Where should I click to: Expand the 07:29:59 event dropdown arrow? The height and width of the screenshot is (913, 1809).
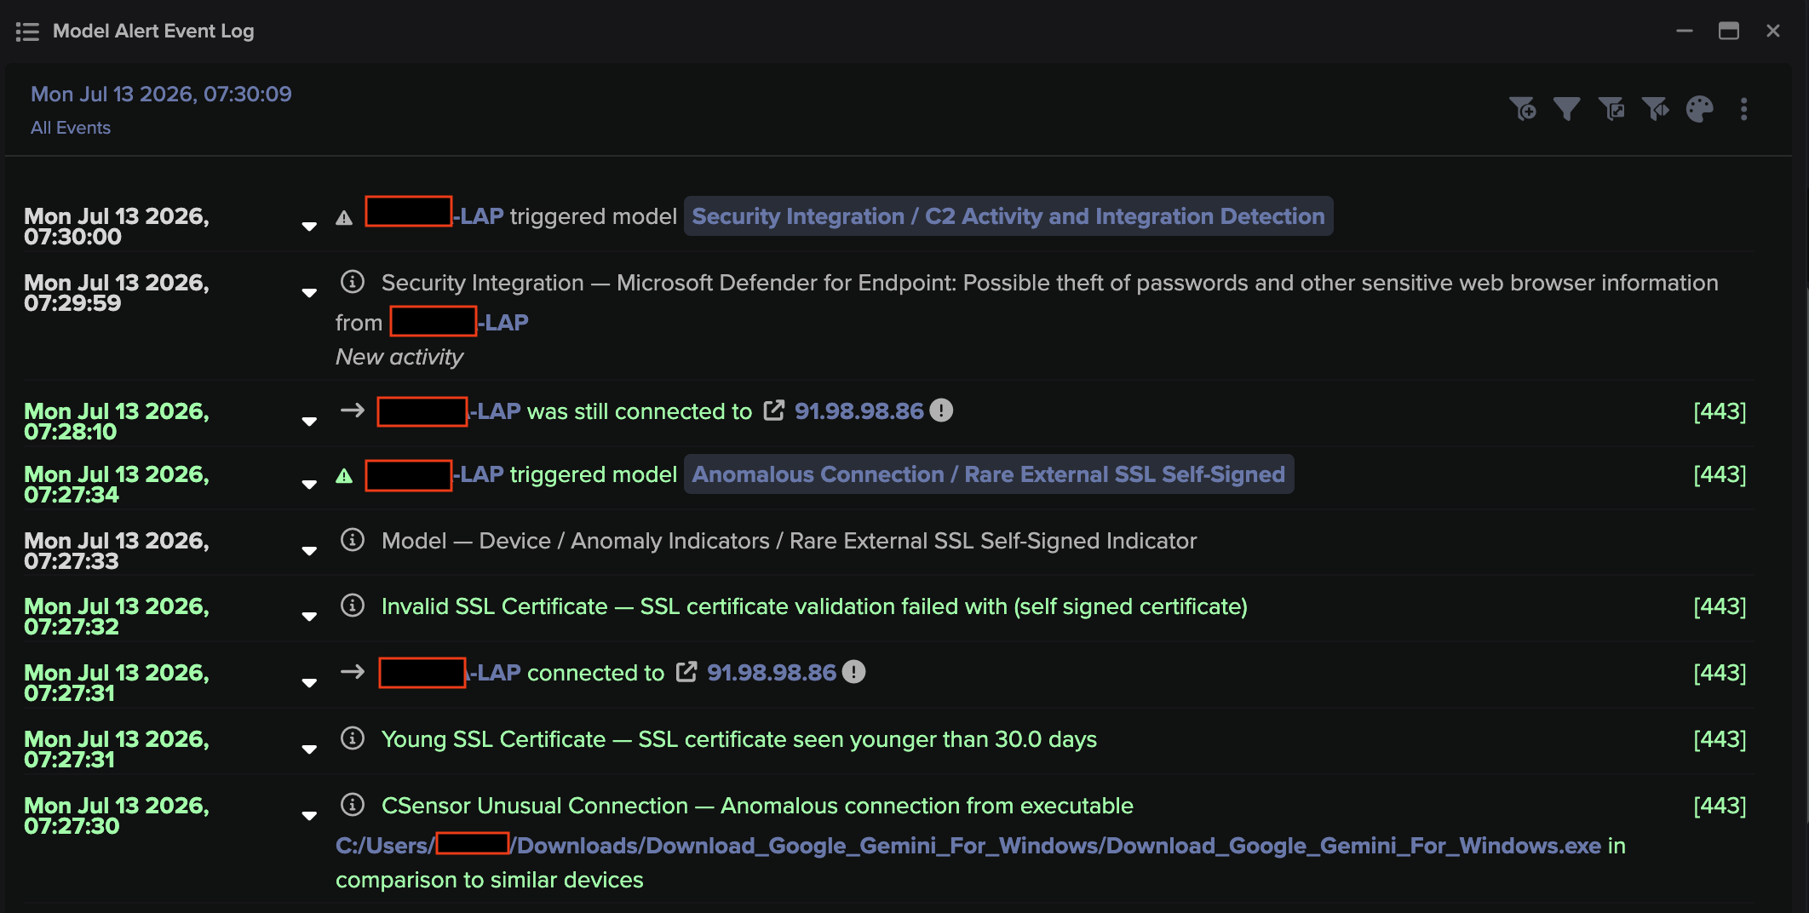309,293
